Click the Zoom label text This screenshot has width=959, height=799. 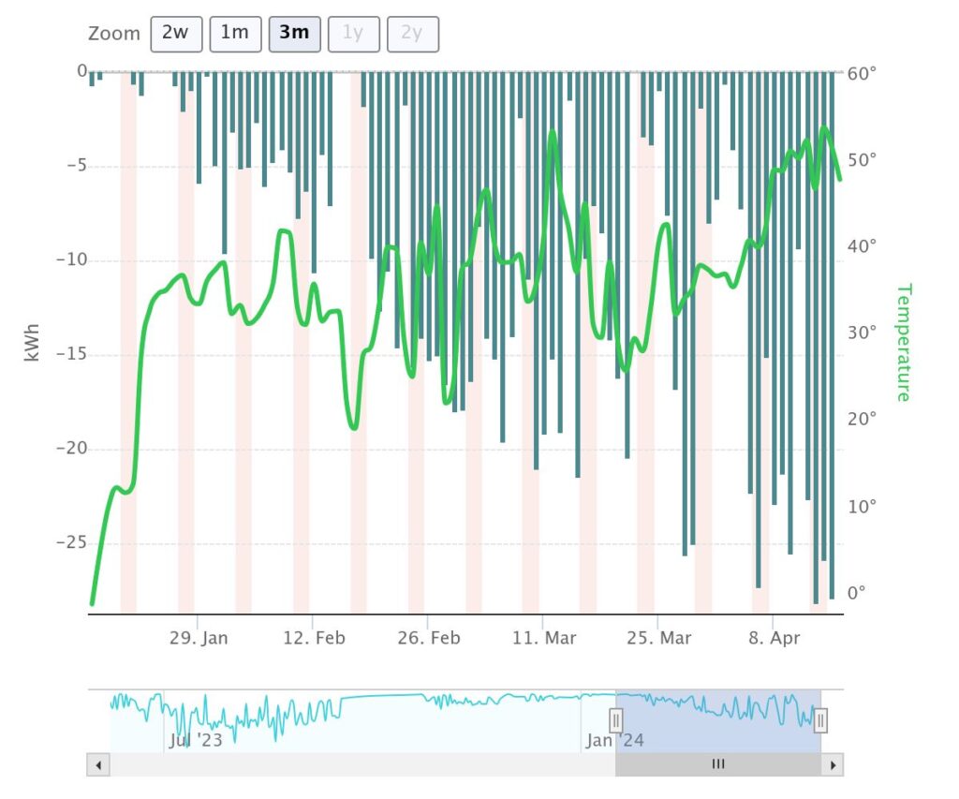point(113,34)
